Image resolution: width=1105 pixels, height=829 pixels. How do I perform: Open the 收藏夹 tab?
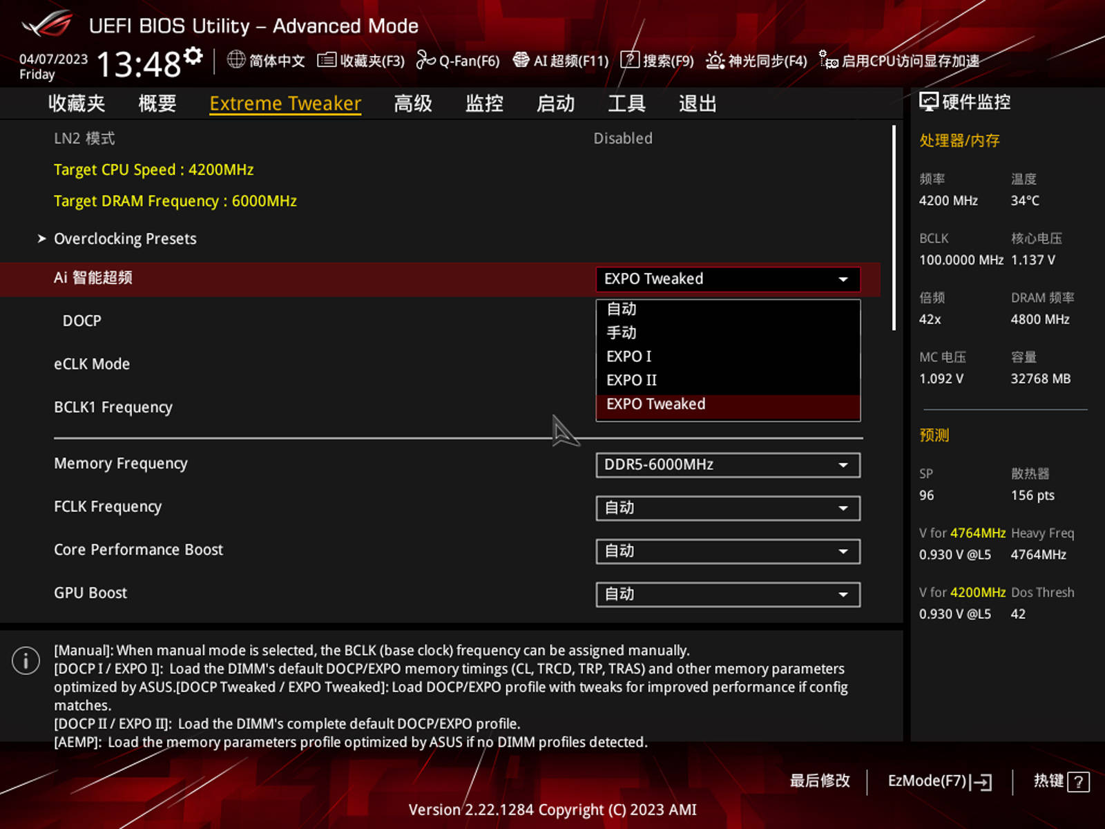[x=77, y=104]
